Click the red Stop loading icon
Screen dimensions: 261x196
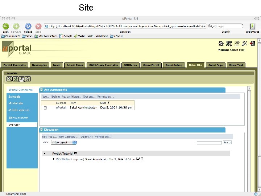(38, 26)
